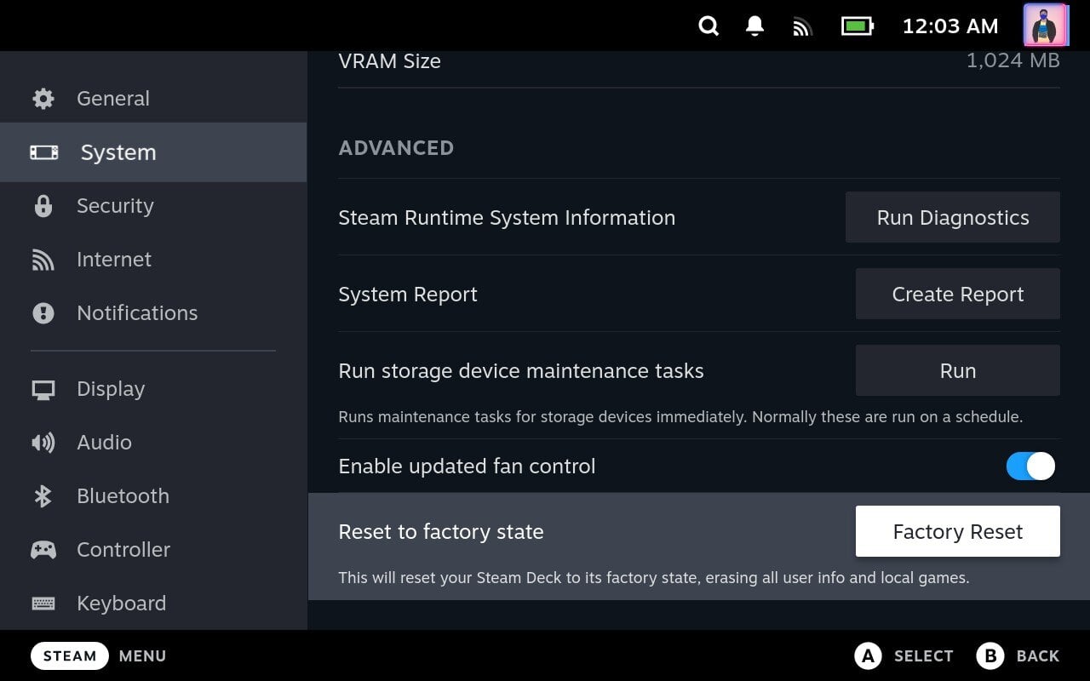The width and height of the screenshot is (1090, 681).
Task: Select the speaker icon beside Audio
Action: [43, 443]
